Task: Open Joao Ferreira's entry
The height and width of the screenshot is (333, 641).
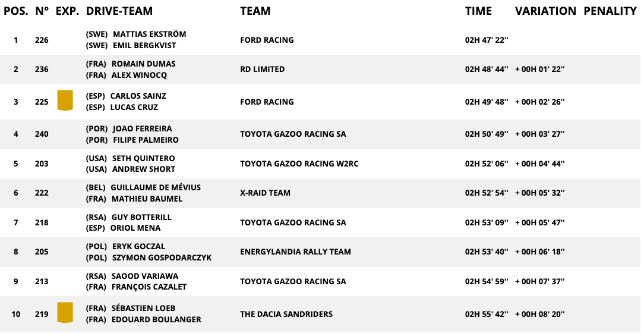Action: coord(142,128)
